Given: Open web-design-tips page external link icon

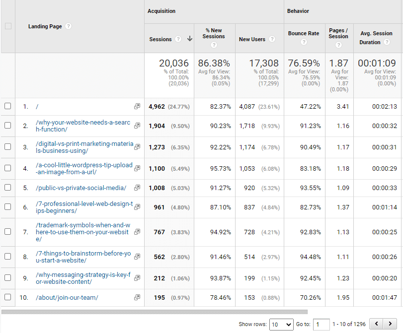Looking at the screenshot, I should [x=137, y=207].
